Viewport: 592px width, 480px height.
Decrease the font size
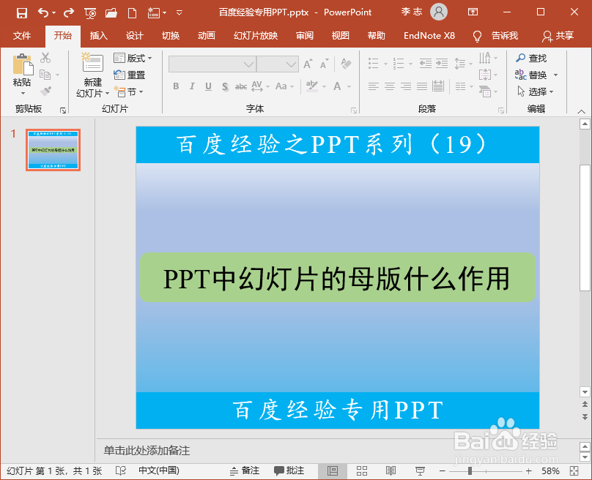(x=324, y=64)
